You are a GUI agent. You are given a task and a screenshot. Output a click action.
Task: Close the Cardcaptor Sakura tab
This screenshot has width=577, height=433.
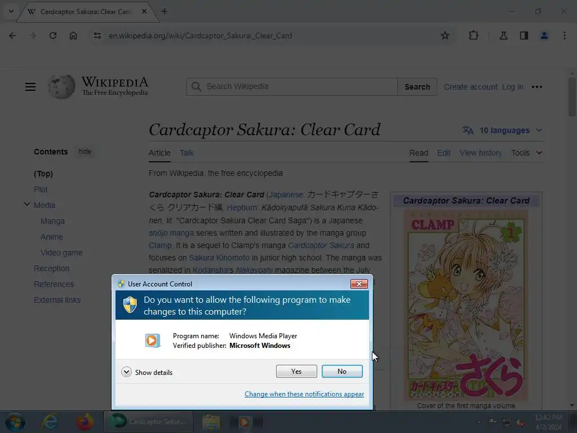(x=144, y=11)
